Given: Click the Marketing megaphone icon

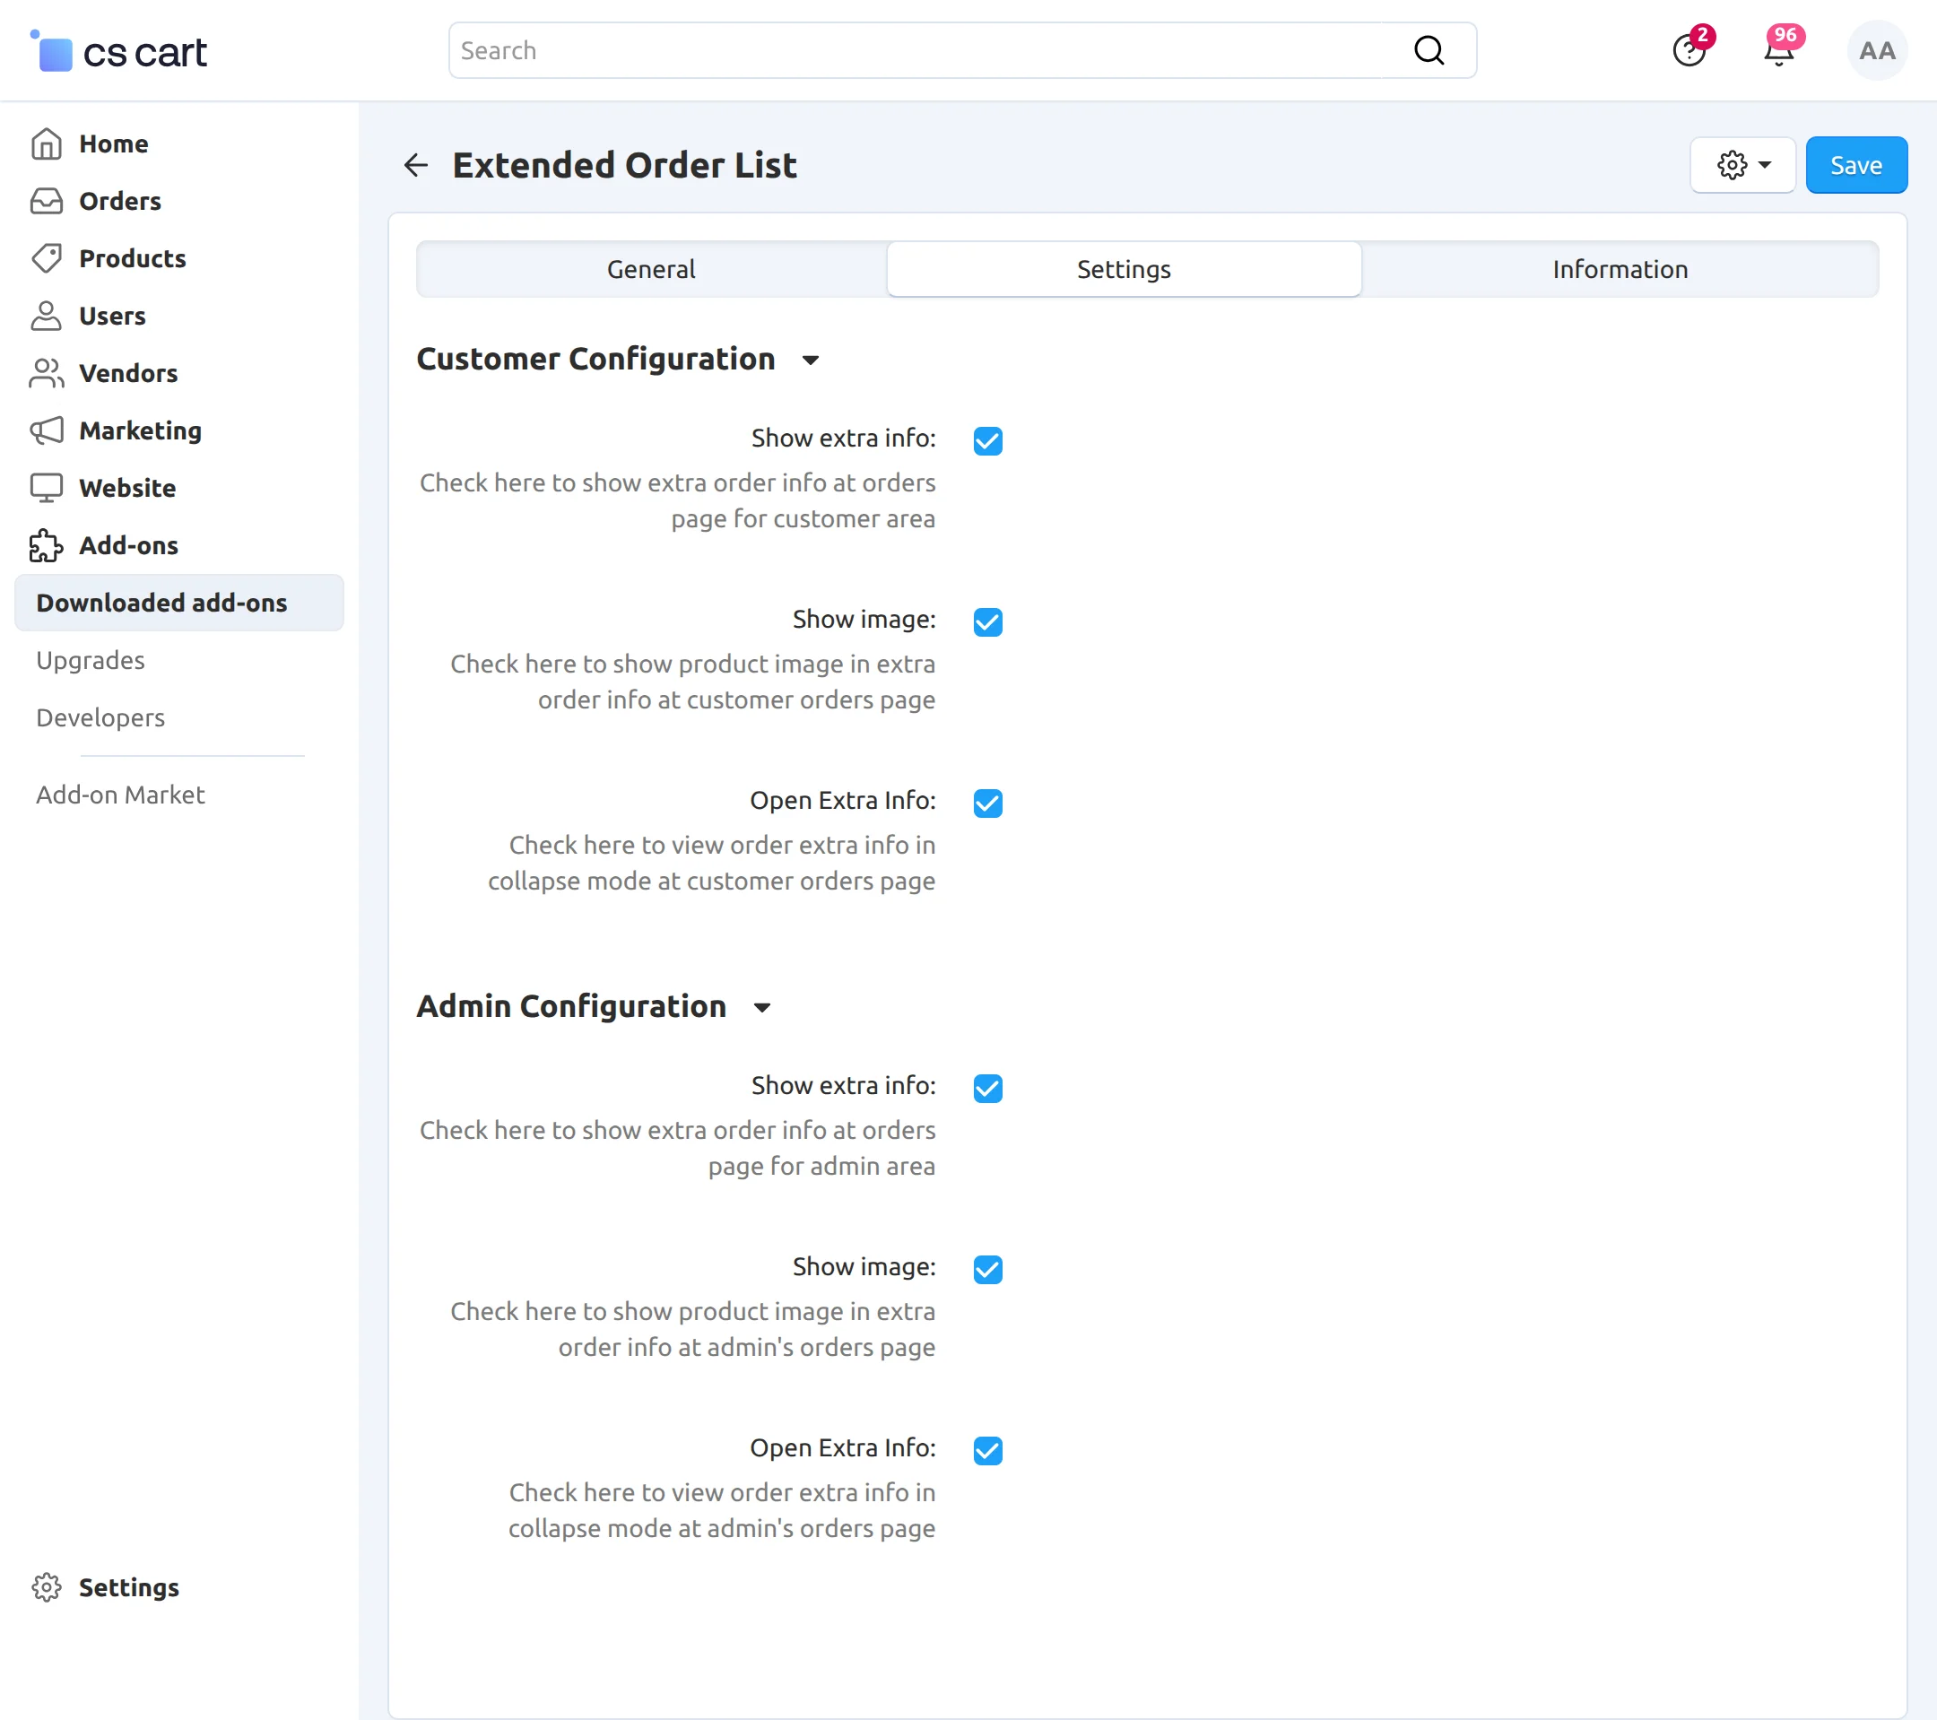Looking at the screenshot, I should click(x=46, y=430).
